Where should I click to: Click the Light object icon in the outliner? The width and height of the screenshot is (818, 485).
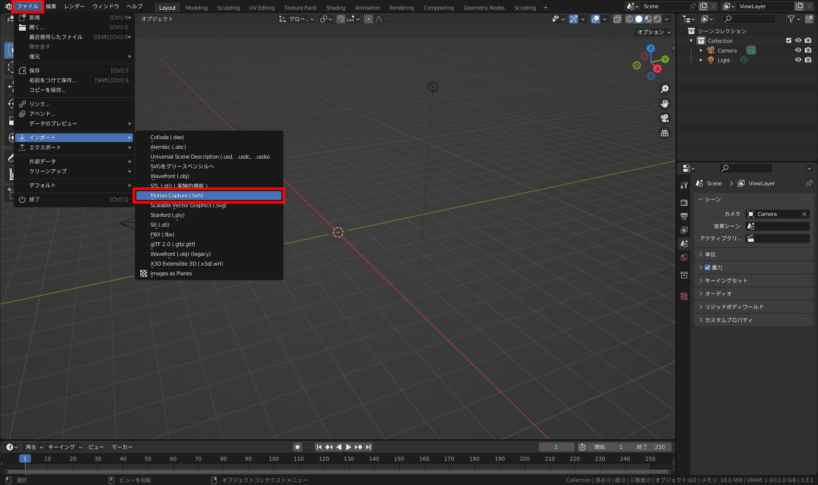[710, 60]
